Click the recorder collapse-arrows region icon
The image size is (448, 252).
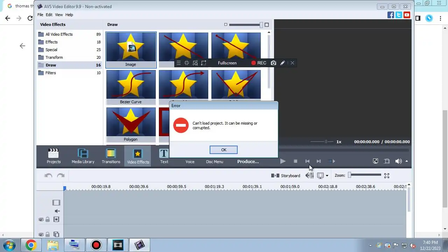[187, 63]
